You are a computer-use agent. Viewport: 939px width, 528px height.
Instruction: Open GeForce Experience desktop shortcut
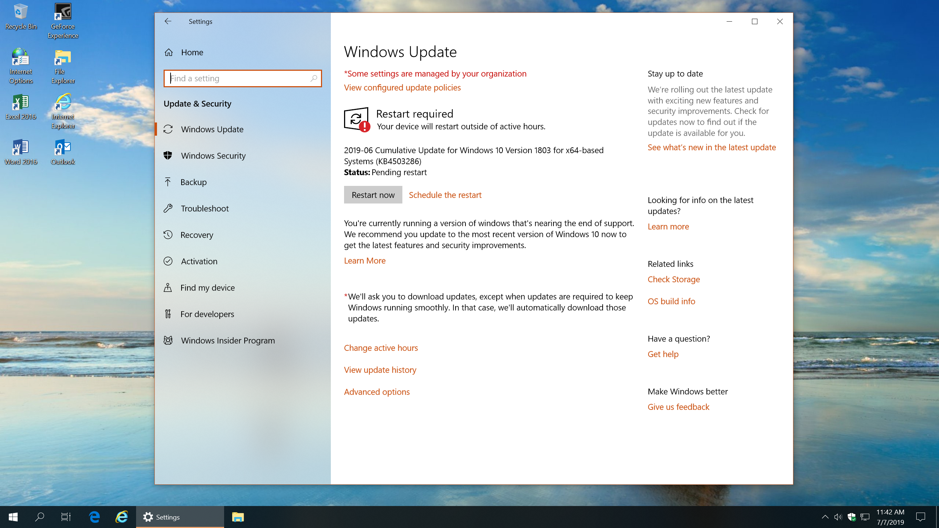pos(63,21)
